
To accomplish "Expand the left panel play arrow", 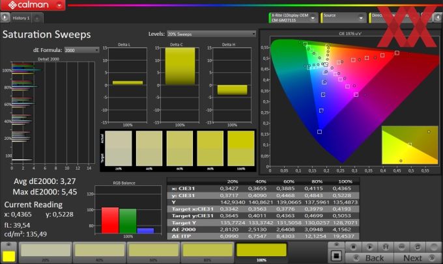I will [x=5, y=18].
